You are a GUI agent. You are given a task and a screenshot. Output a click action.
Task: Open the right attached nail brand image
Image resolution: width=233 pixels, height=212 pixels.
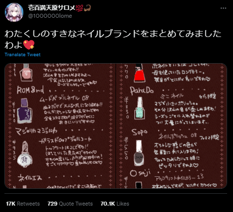[x=172, y=126]
